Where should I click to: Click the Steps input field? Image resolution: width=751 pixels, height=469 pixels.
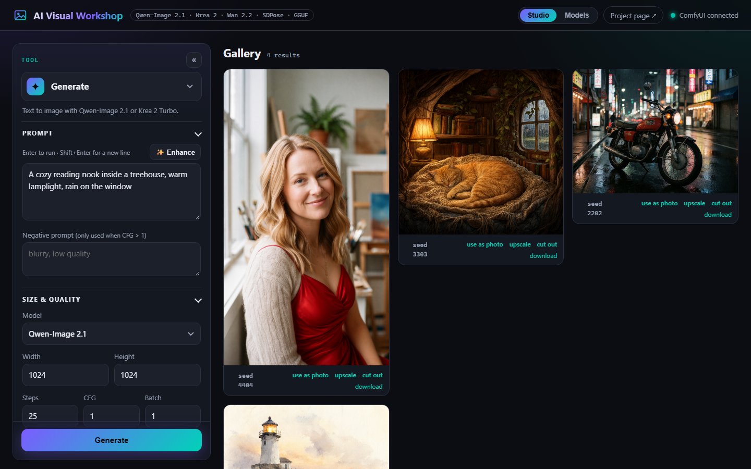point(50,416)
